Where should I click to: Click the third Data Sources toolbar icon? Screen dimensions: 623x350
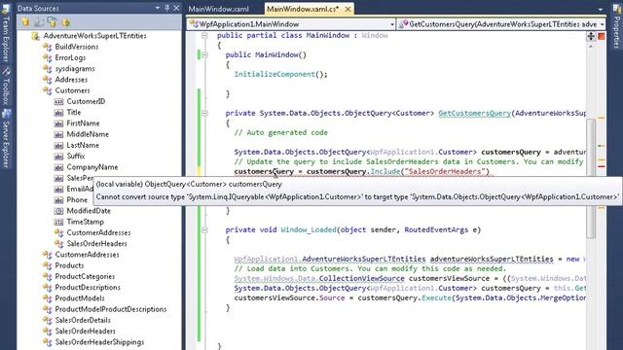click(x=52, y=21)
